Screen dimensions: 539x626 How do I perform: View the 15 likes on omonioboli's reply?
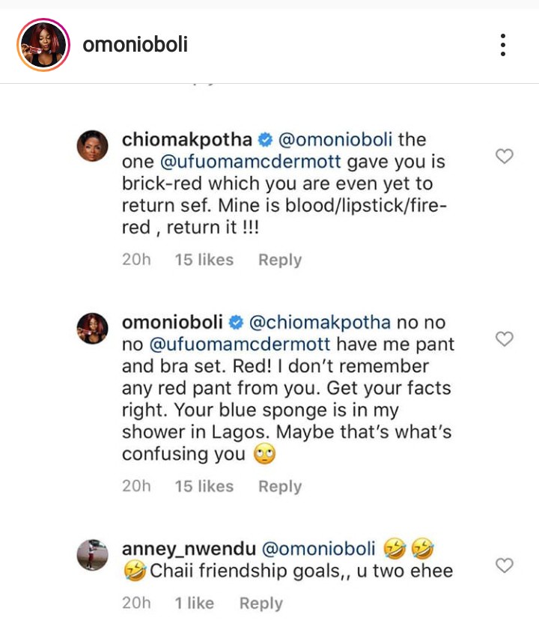[x=204, y=486]
